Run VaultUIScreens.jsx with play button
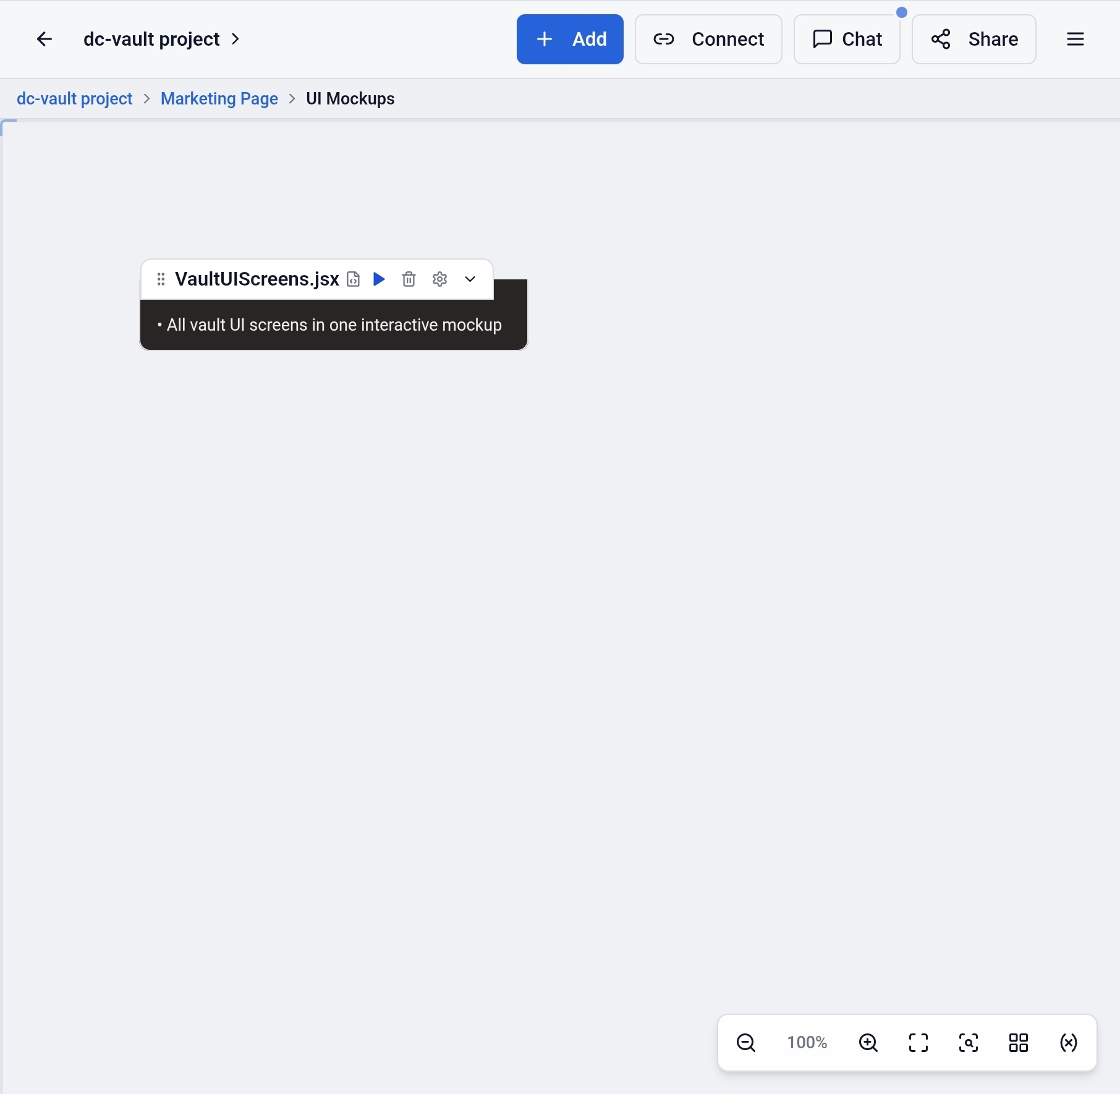Viewport: 1120px width, 1094px height. (380, 279)
